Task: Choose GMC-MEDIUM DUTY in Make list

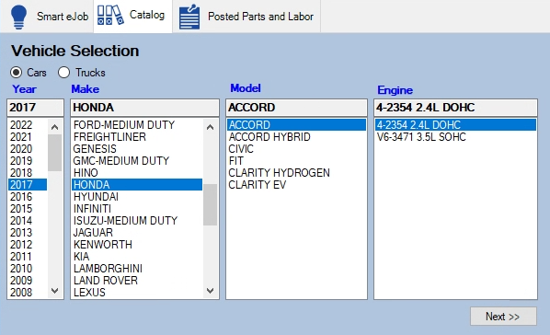Action: pyautogui.click(x=137, y=161)
